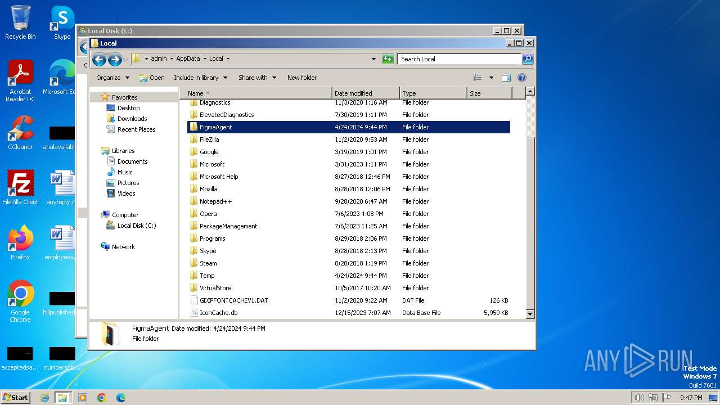Click the green Refresh button beside address bar
720x405 pixels.
388,58
